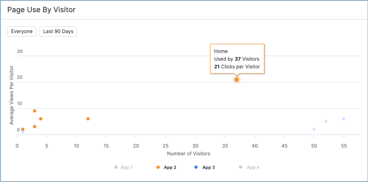Click the Page Use By Visitor title

[x=41, y=9]
